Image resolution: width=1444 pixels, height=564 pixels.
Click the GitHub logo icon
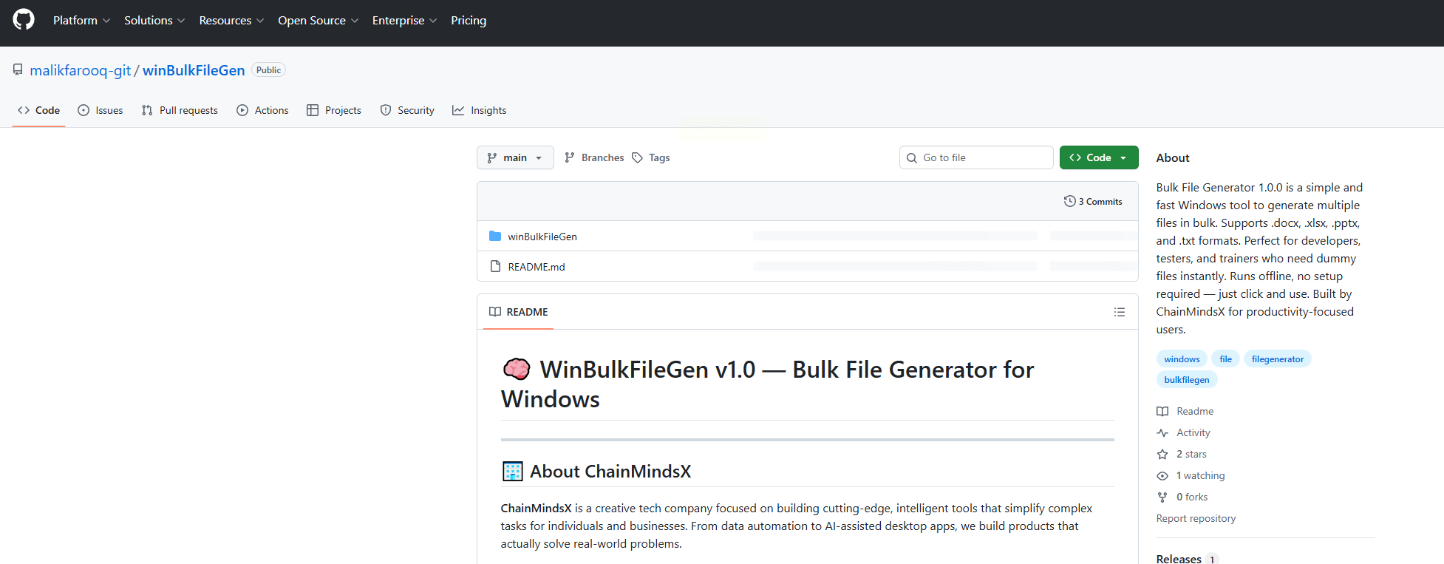coord(24,20)
